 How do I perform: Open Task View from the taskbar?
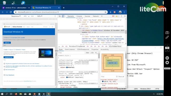coord(11,94)
